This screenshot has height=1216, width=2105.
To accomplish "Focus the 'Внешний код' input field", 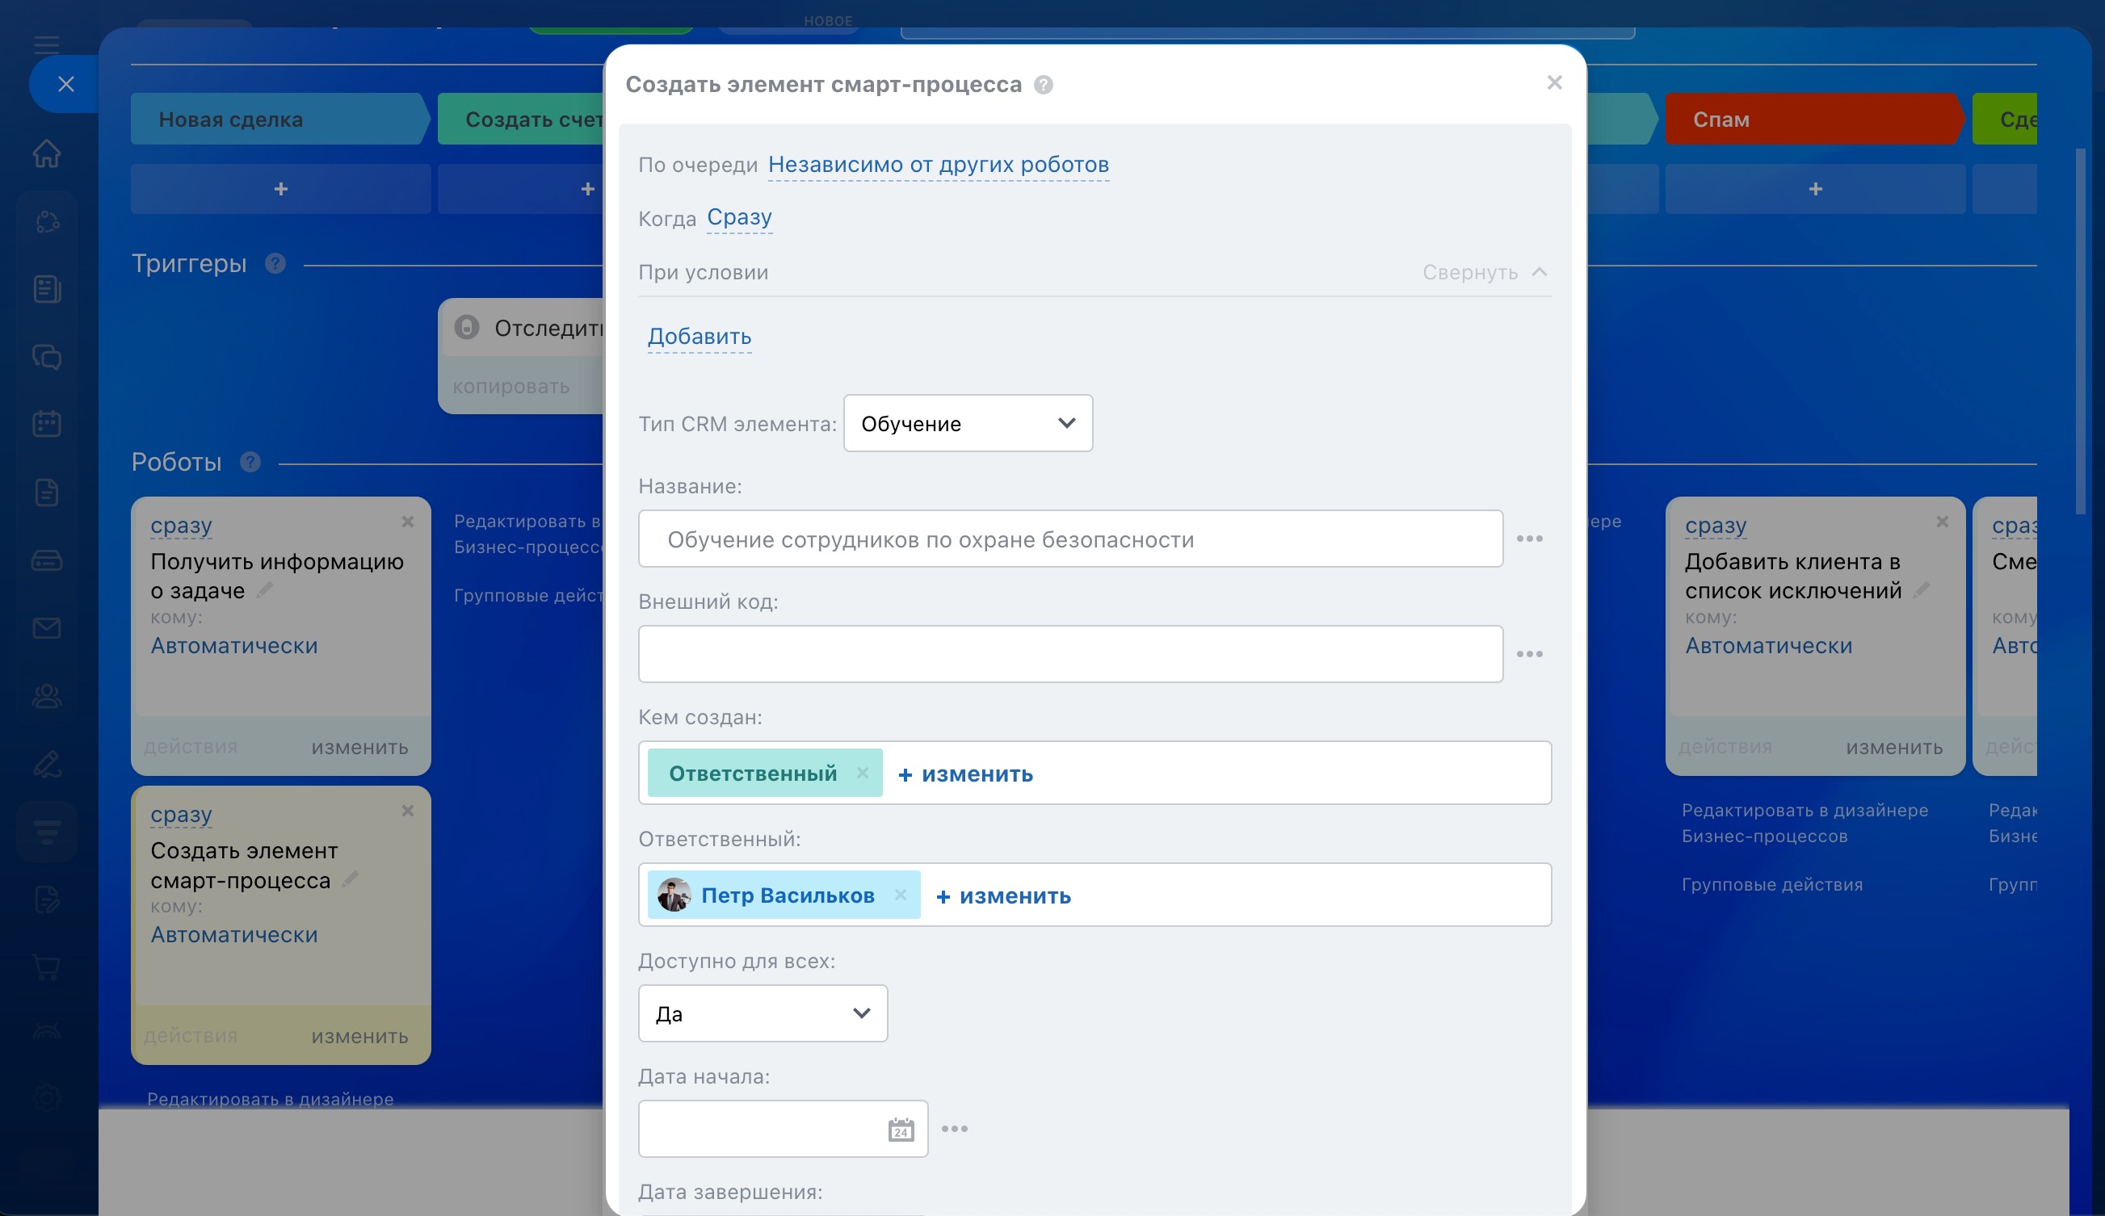I will click(1070, 654).
